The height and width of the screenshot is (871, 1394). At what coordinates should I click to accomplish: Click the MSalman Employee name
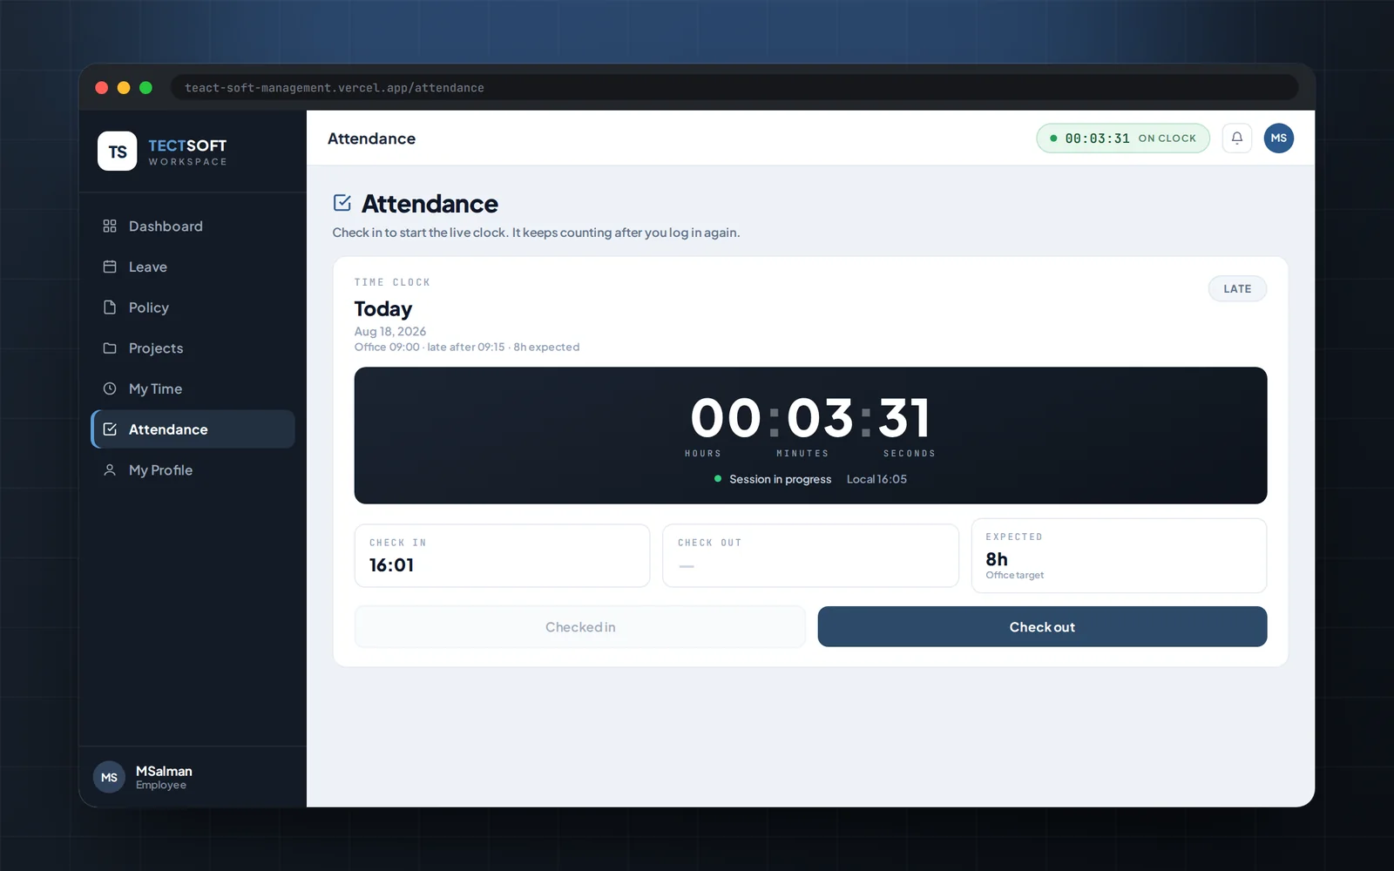(x=164, y=777)
